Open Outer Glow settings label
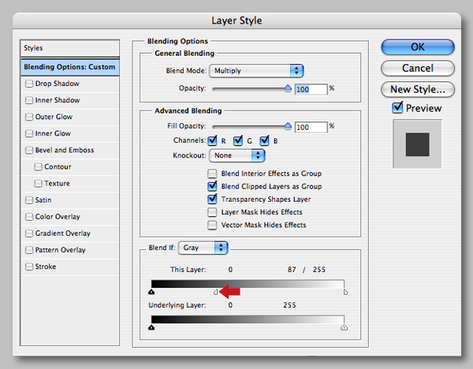Viewport: 473px width, 369px height. pyautogui.click(x=54, y=117)
